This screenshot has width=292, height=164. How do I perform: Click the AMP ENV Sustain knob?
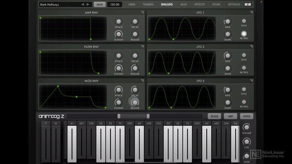[119, 34]
